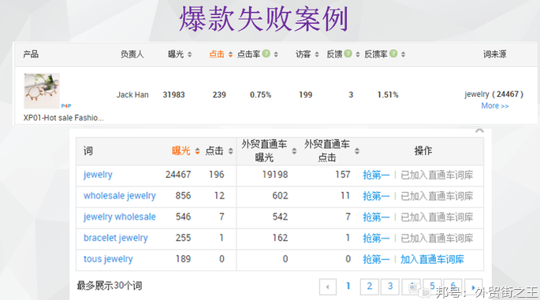Sort by 外贸直通车点击 arrows

tap(357, 151)
